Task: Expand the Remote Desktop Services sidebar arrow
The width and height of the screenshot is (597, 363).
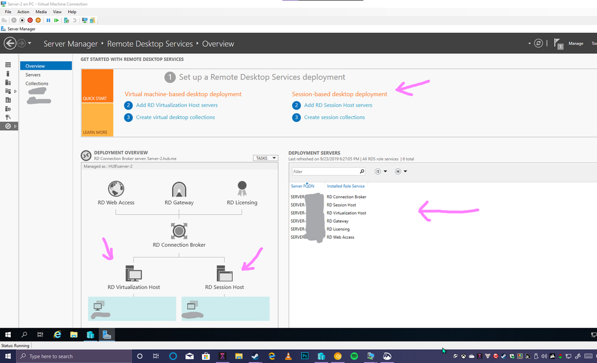Action: coord(15,126)
